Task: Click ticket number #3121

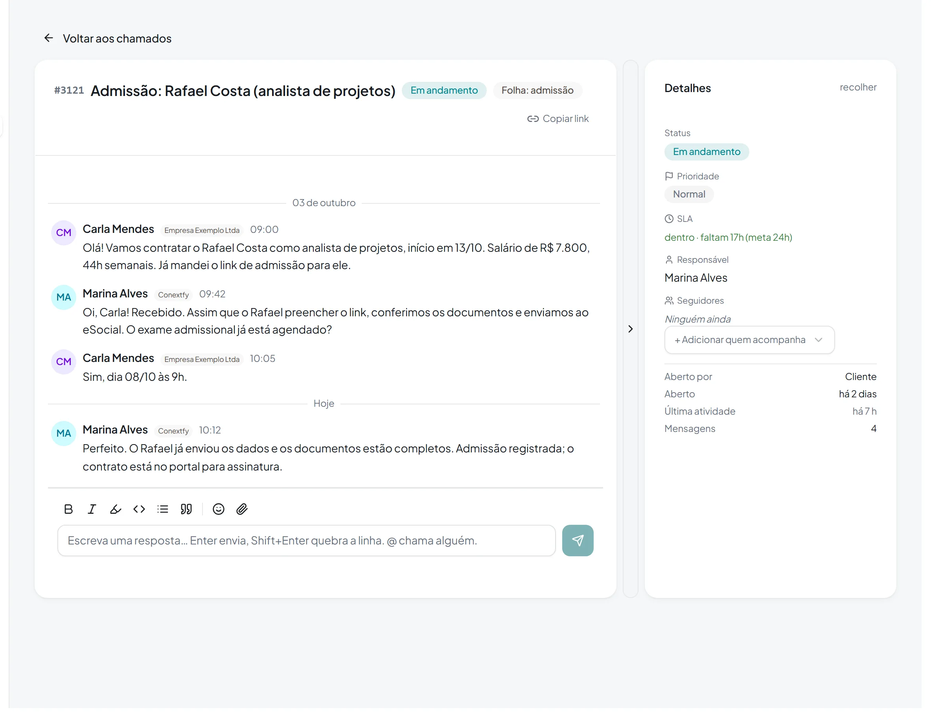Action: [70, 91]
